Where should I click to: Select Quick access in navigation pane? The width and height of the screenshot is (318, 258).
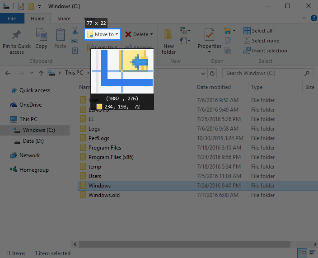click(34, 90)
